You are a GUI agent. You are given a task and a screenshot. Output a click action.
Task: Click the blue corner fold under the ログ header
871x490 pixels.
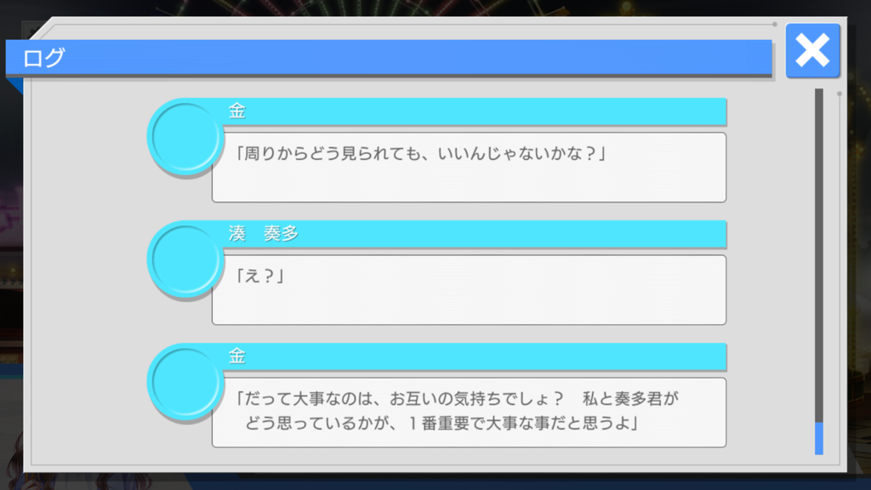(14, 84)
